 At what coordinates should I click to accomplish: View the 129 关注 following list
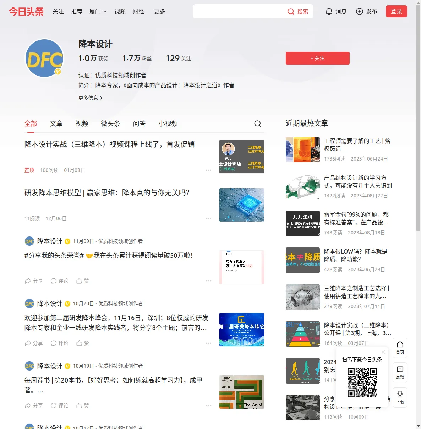(179, 58)
